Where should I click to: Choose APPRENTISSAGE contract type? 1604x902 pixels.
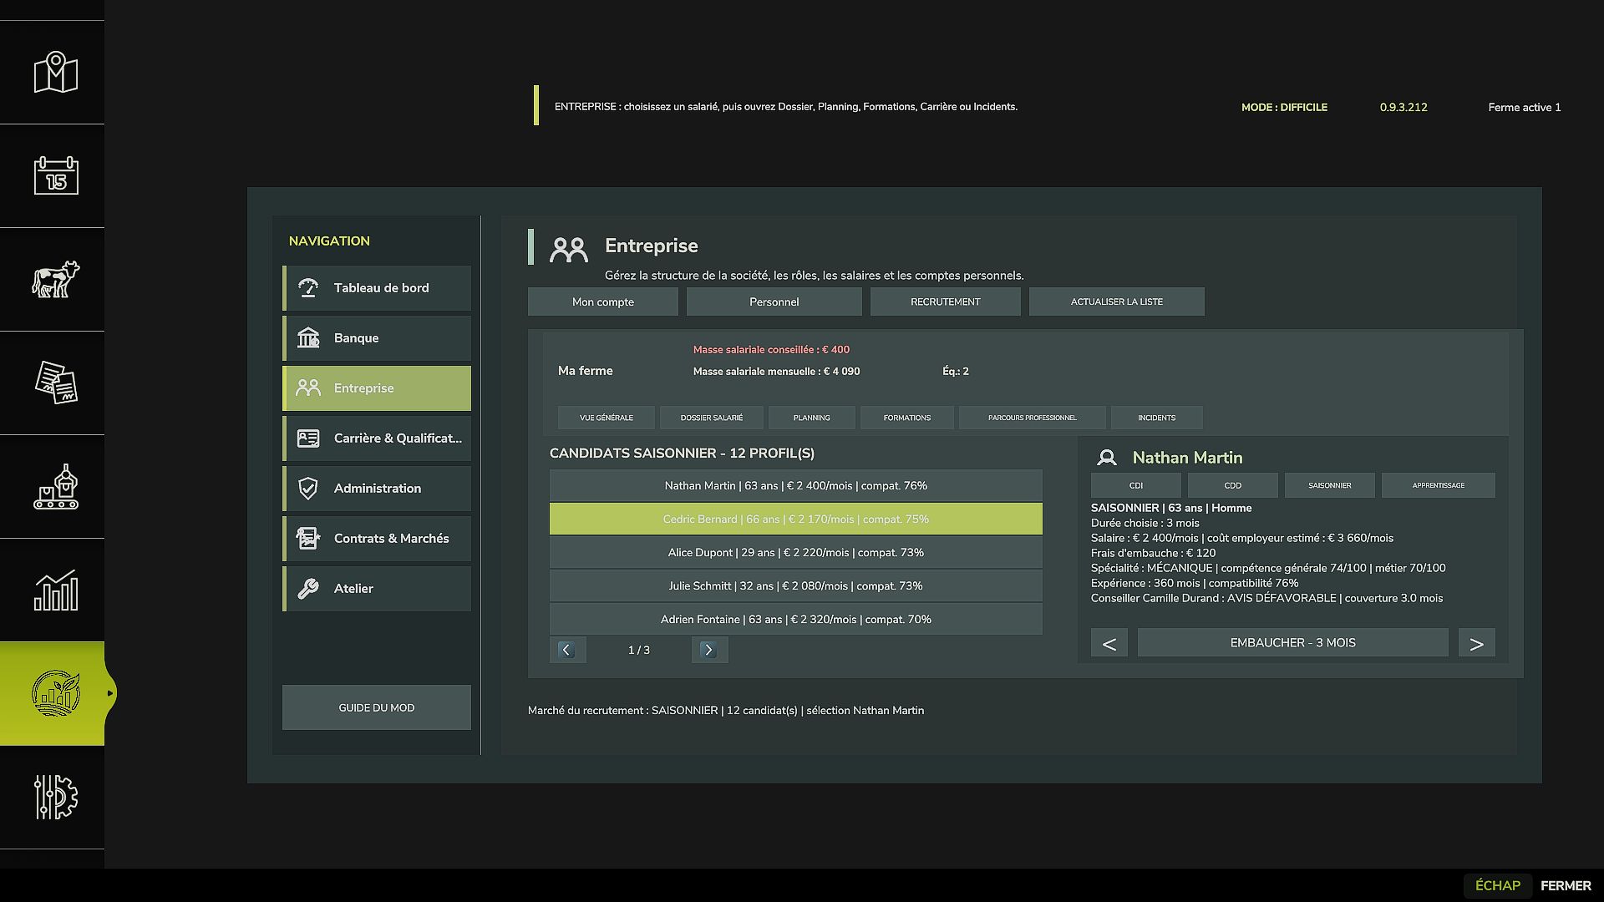point(1439,485)
